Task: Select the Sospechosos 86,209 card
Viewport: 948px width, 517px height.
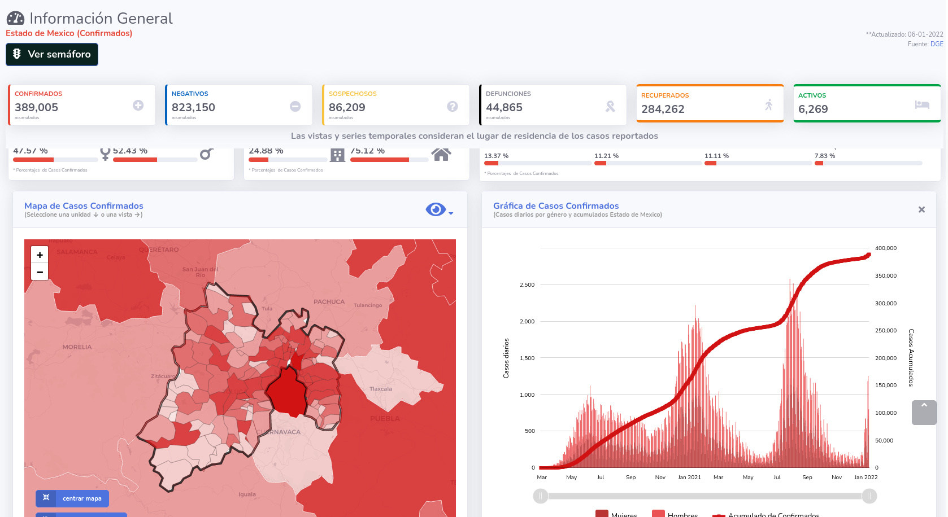Action: (x=396, y=105)
